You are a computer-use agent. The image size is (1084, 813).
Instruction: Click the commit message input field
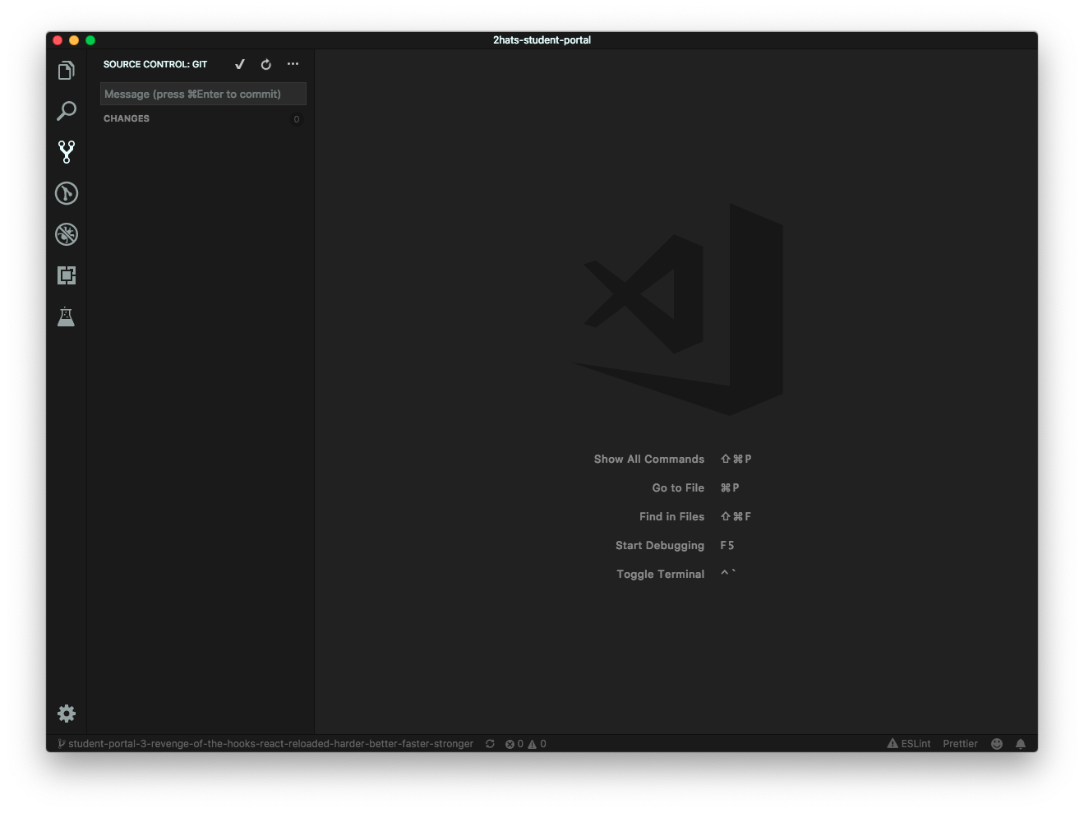coord(202,94)
